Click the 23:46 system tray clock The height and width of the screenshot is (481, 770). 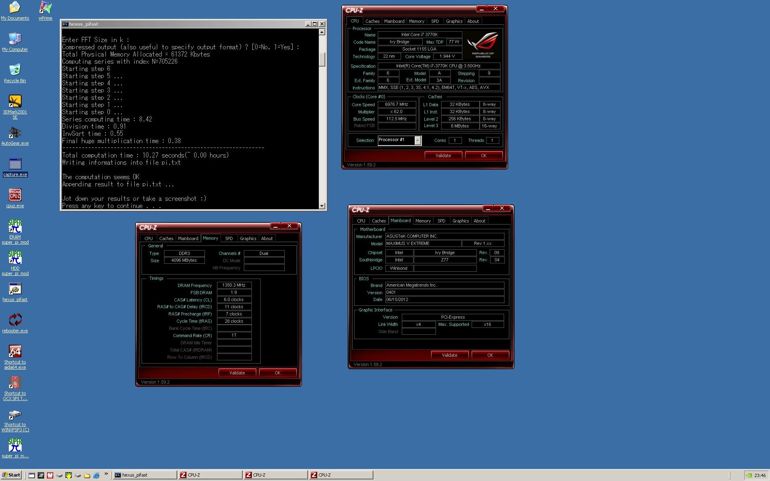pyautogui.click(x=760, y=475)
